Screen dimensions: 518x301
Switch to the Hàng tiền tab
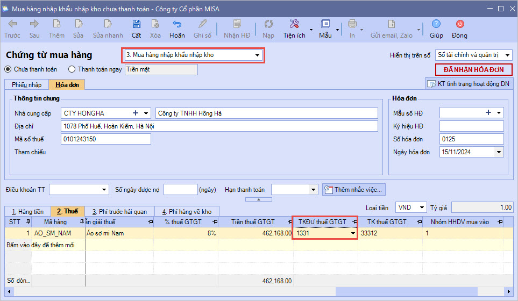[x=28, y=211]
